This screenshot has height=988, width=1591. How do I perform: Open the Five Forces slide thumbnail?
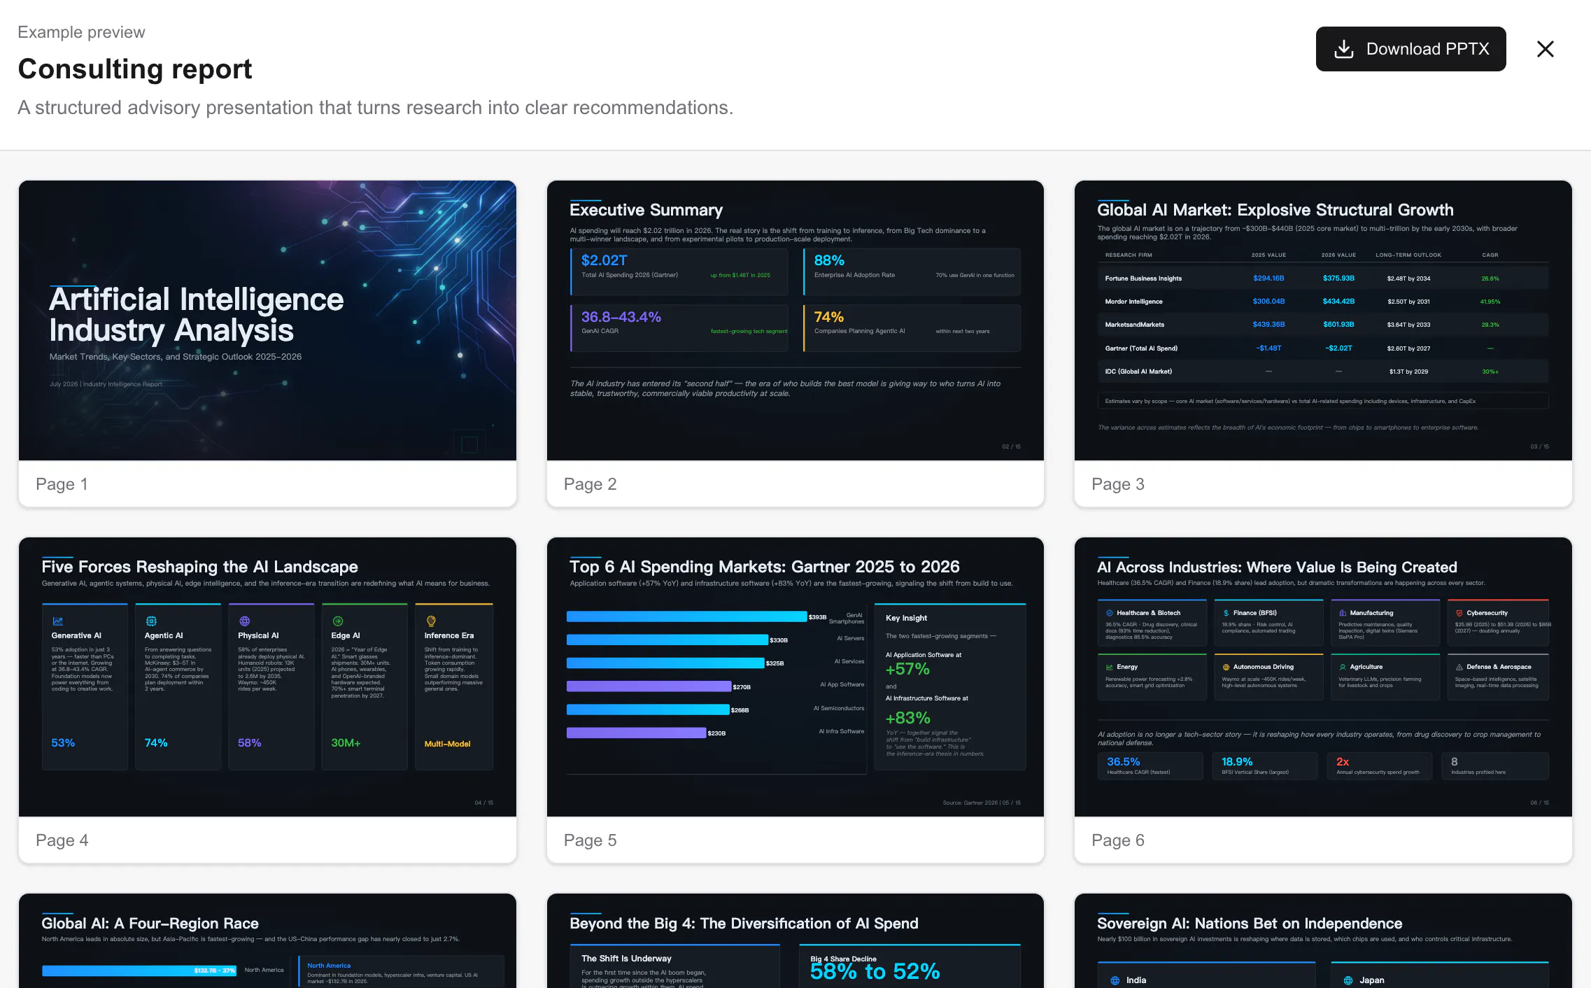click(x=267, y=677)
